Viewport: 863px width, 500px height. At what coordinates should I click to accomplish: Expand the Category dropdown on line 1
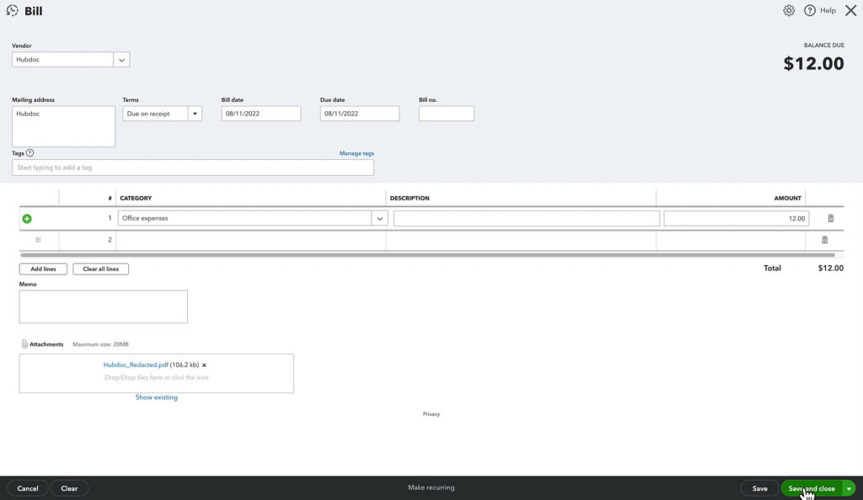pos(379,218)
